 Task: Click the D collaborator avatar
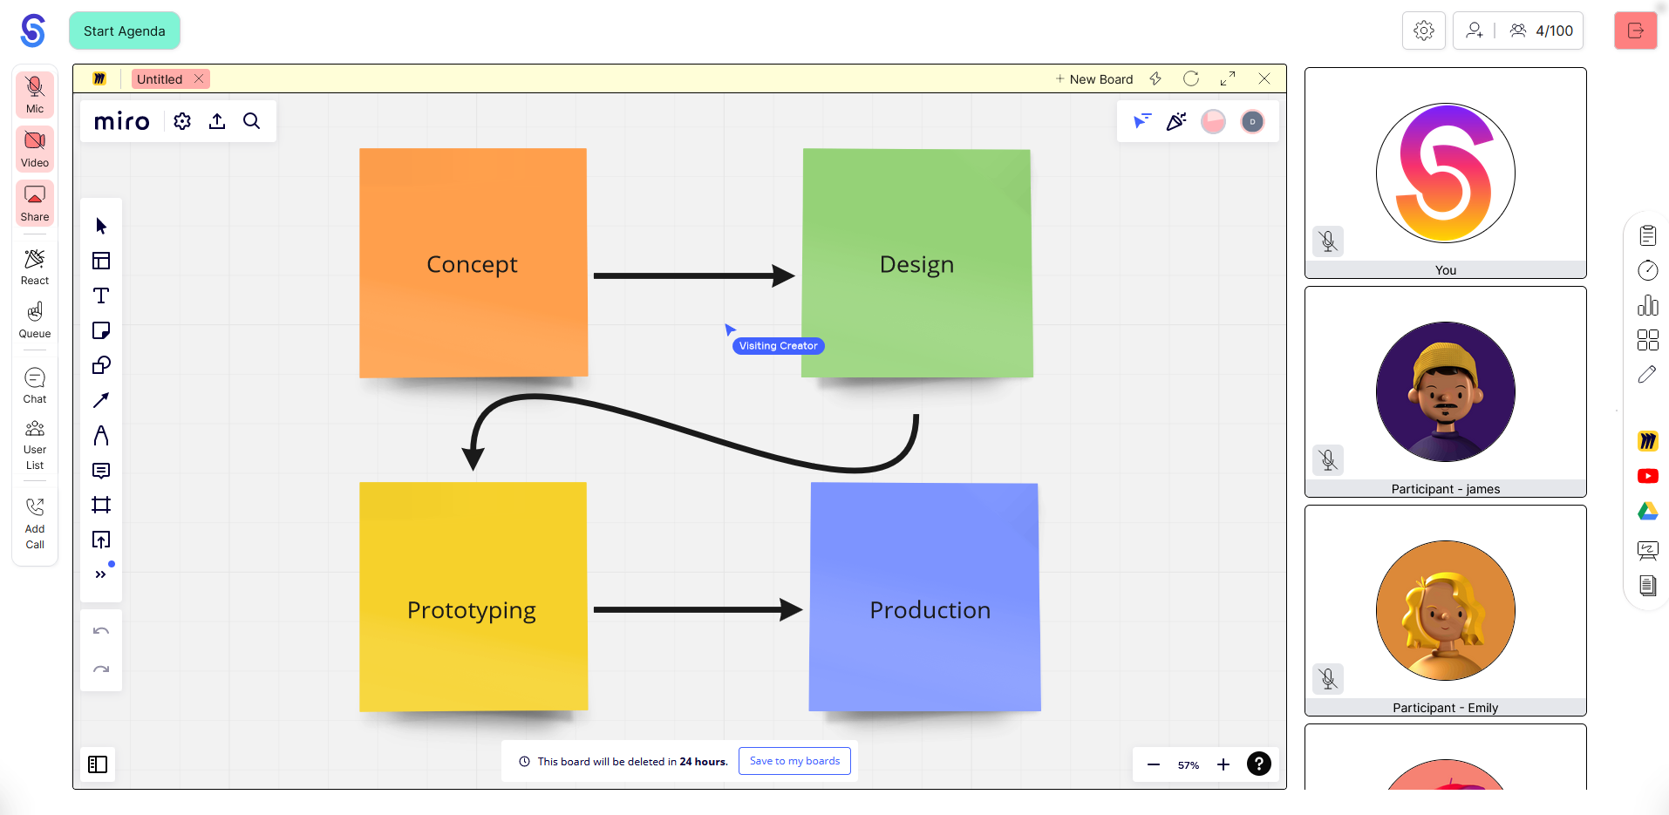1252,121
